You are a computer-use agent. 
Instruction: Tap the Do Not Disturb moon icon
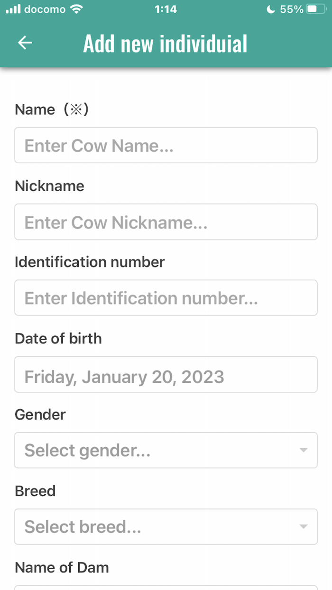271,9
